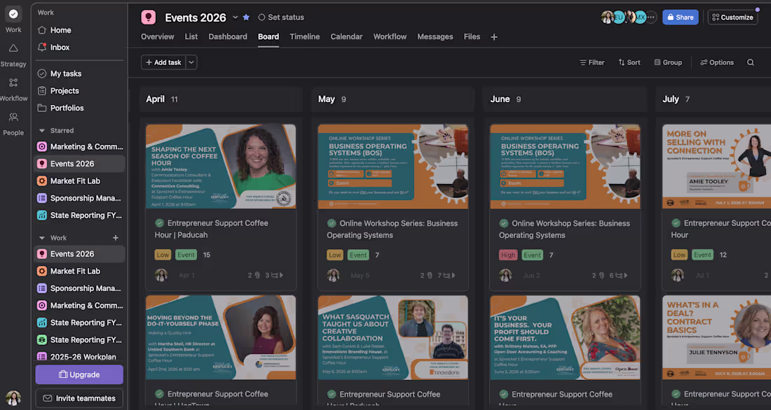Switch to the Messages tab
The image size is (771, 410).
(x=435, y=37)
